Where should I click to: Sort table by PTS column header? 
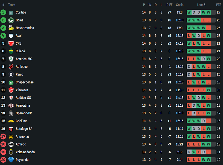click(x=218, y=5)
